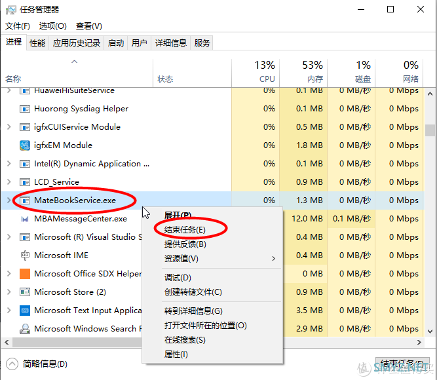The width and height of the screenshot is (437, 380).
Task: Select the MBAMessageCenter.exe process name
Action: coord(81,219)
